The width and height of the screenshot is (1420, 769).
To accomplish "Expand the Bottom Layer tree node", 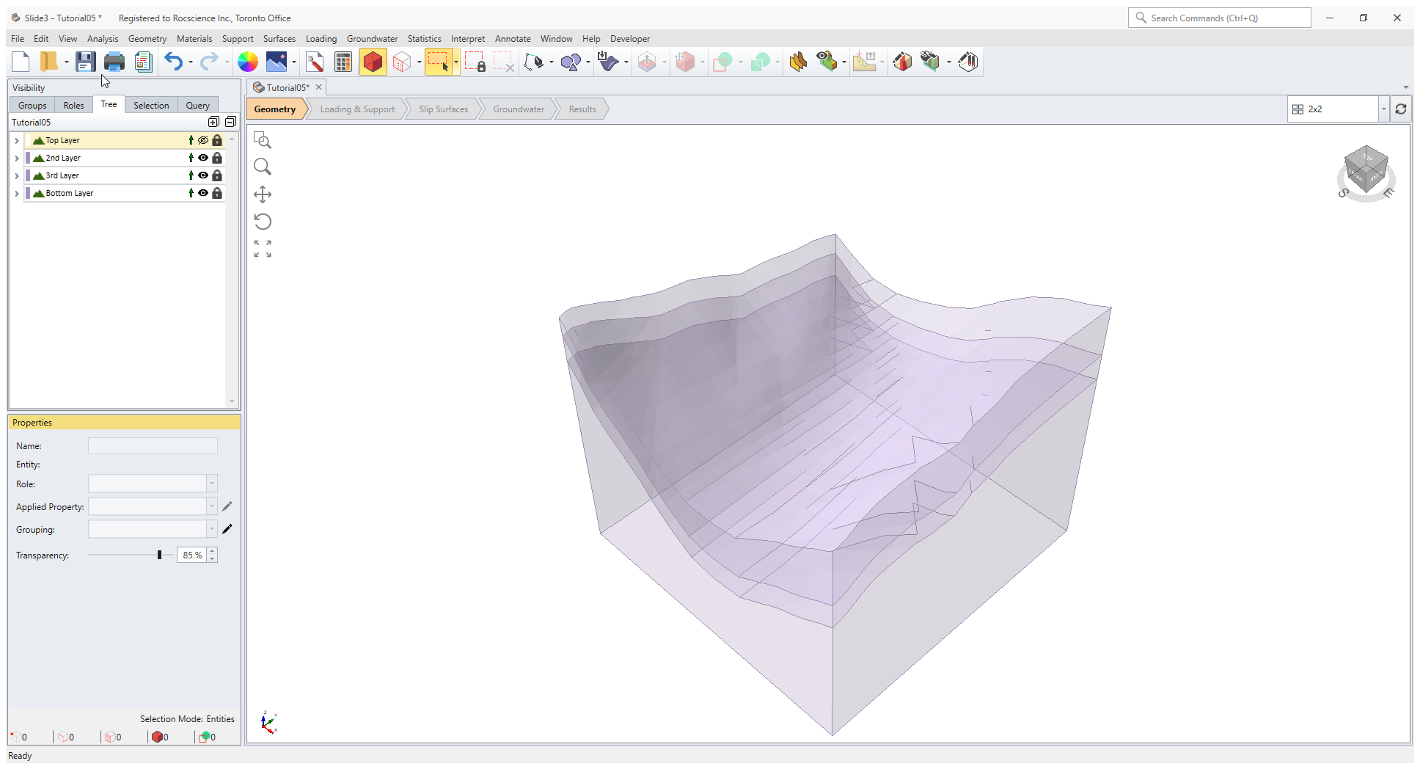I will [x=17, y=193].
